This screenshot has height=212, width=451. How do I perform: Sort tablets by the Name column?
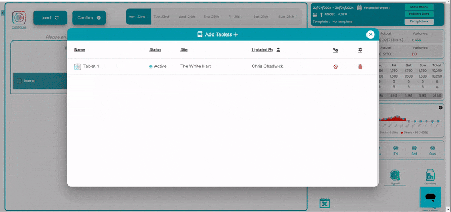[79, 50]
